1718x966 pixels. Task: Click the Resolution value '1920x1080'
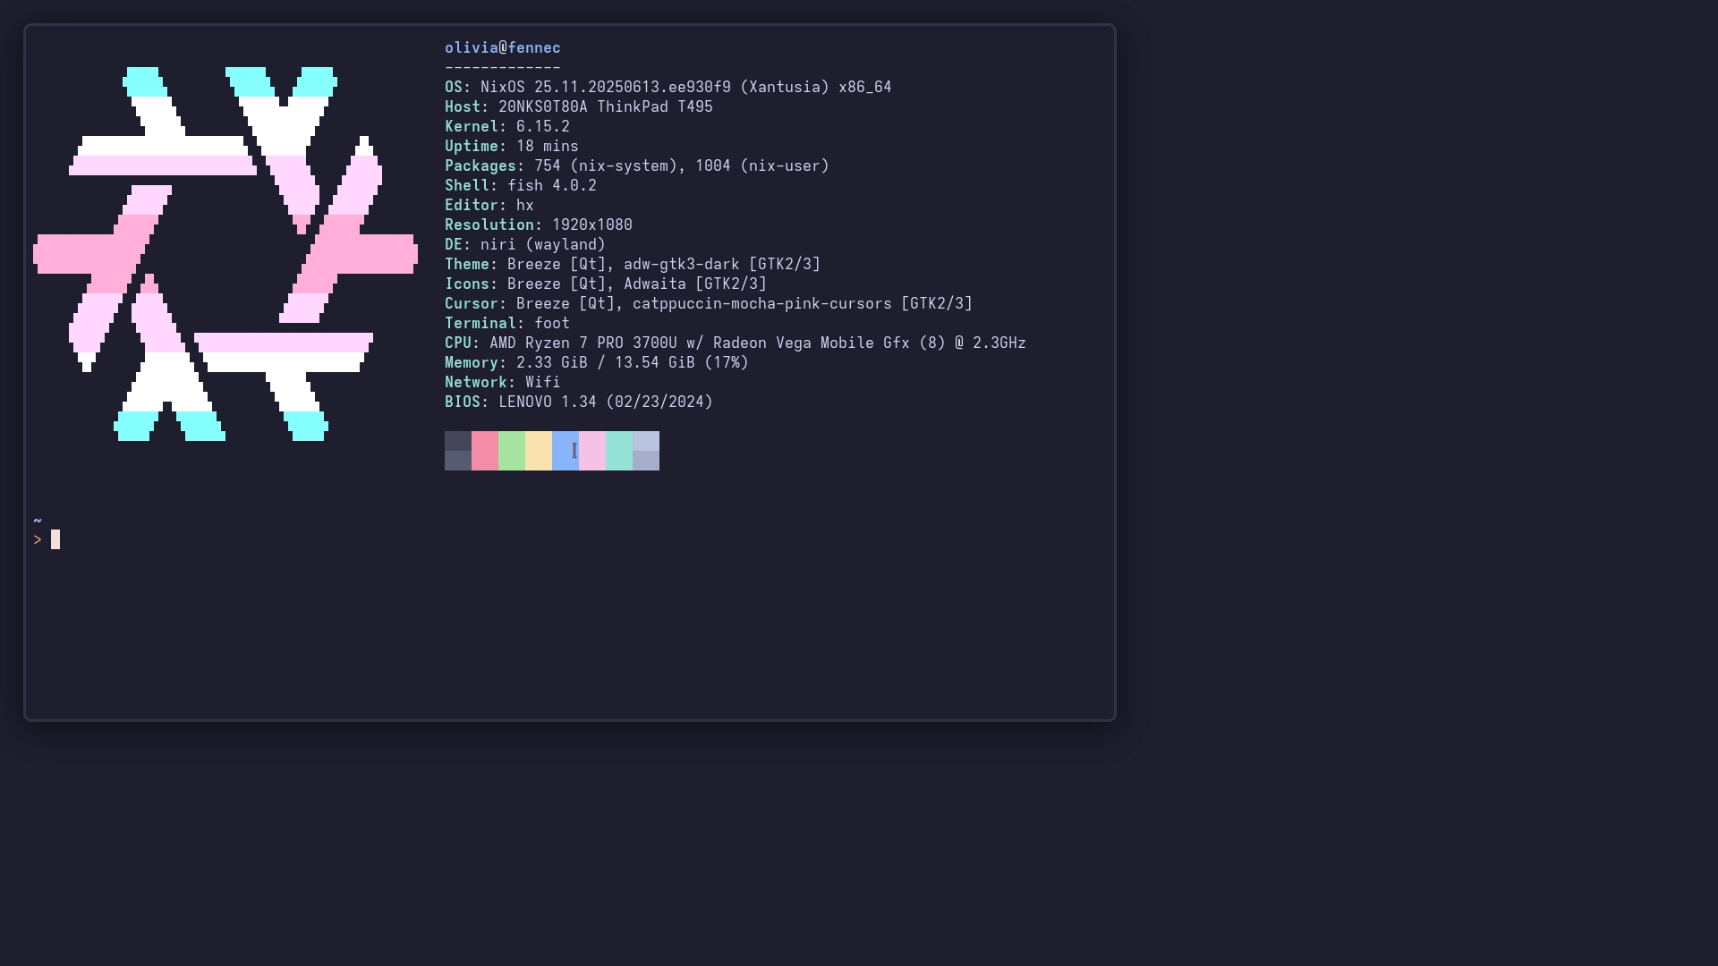coord(592,225)
